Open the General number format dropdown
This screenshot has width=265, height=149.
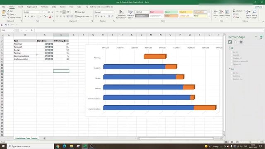click(x=113, y=12)
